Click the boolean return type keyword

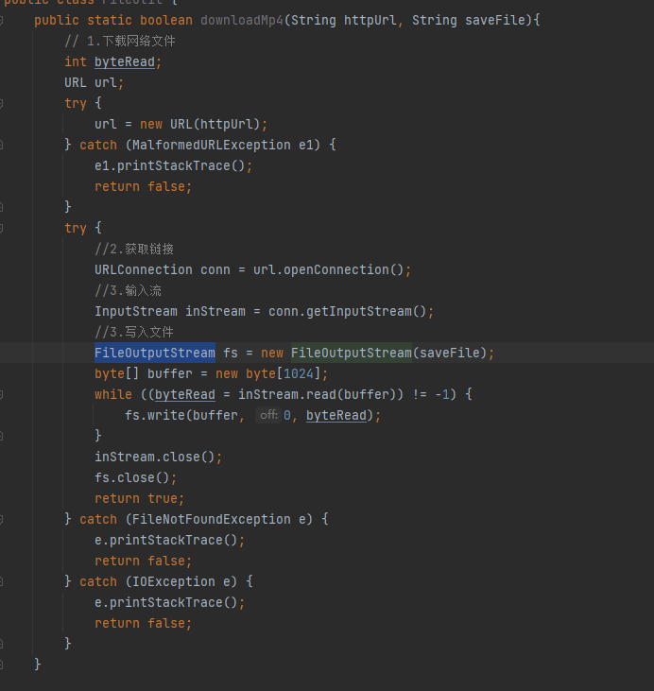pyautogui.click(x=166, y=20)
